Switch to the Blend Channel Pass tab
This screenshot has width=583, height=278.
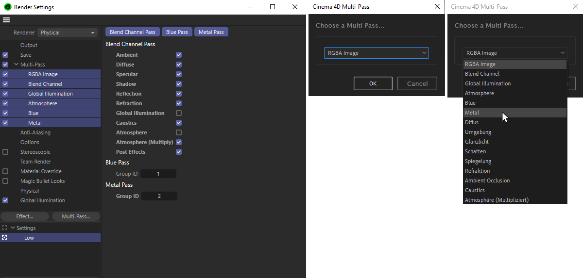point(133,32)
